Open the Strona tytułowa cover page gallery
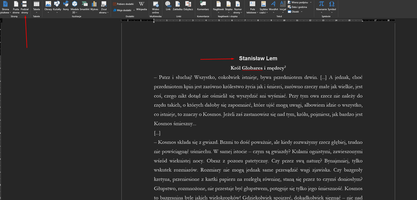 [5, 7]
